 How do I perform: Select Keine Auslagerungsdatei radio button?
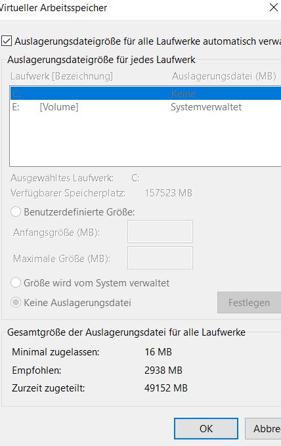coord(16,302)
